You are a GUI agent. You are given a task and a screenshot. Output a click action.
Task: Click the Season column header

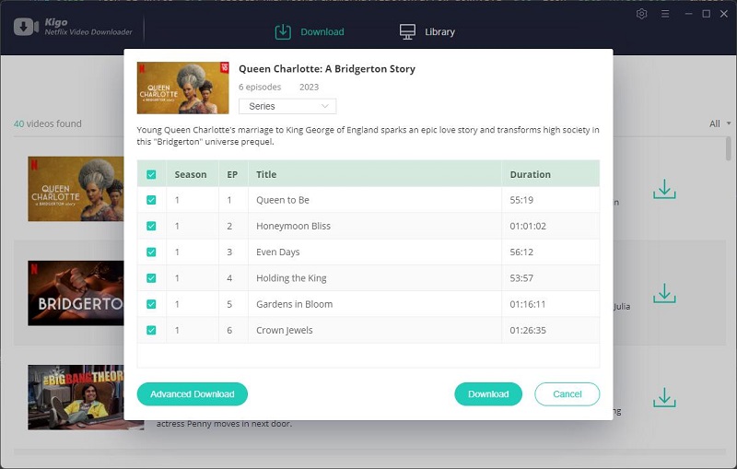pos(191,174)
